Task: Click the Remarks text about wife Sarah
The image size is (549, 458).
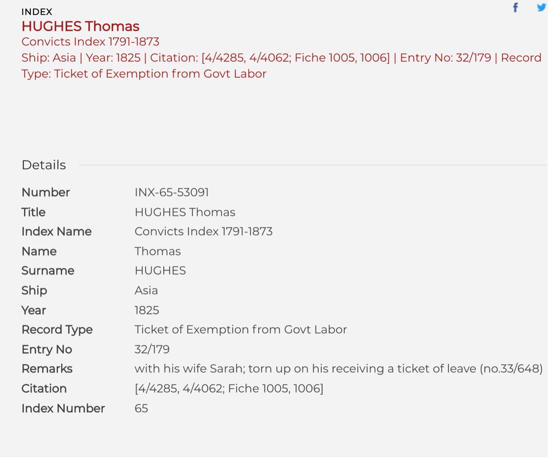Action: (338, 369)
